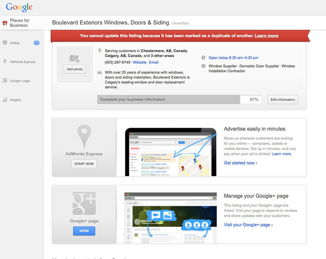Open the Email link
The height and width of the screenshot is (259, 326).
click(x=153, y=62)
